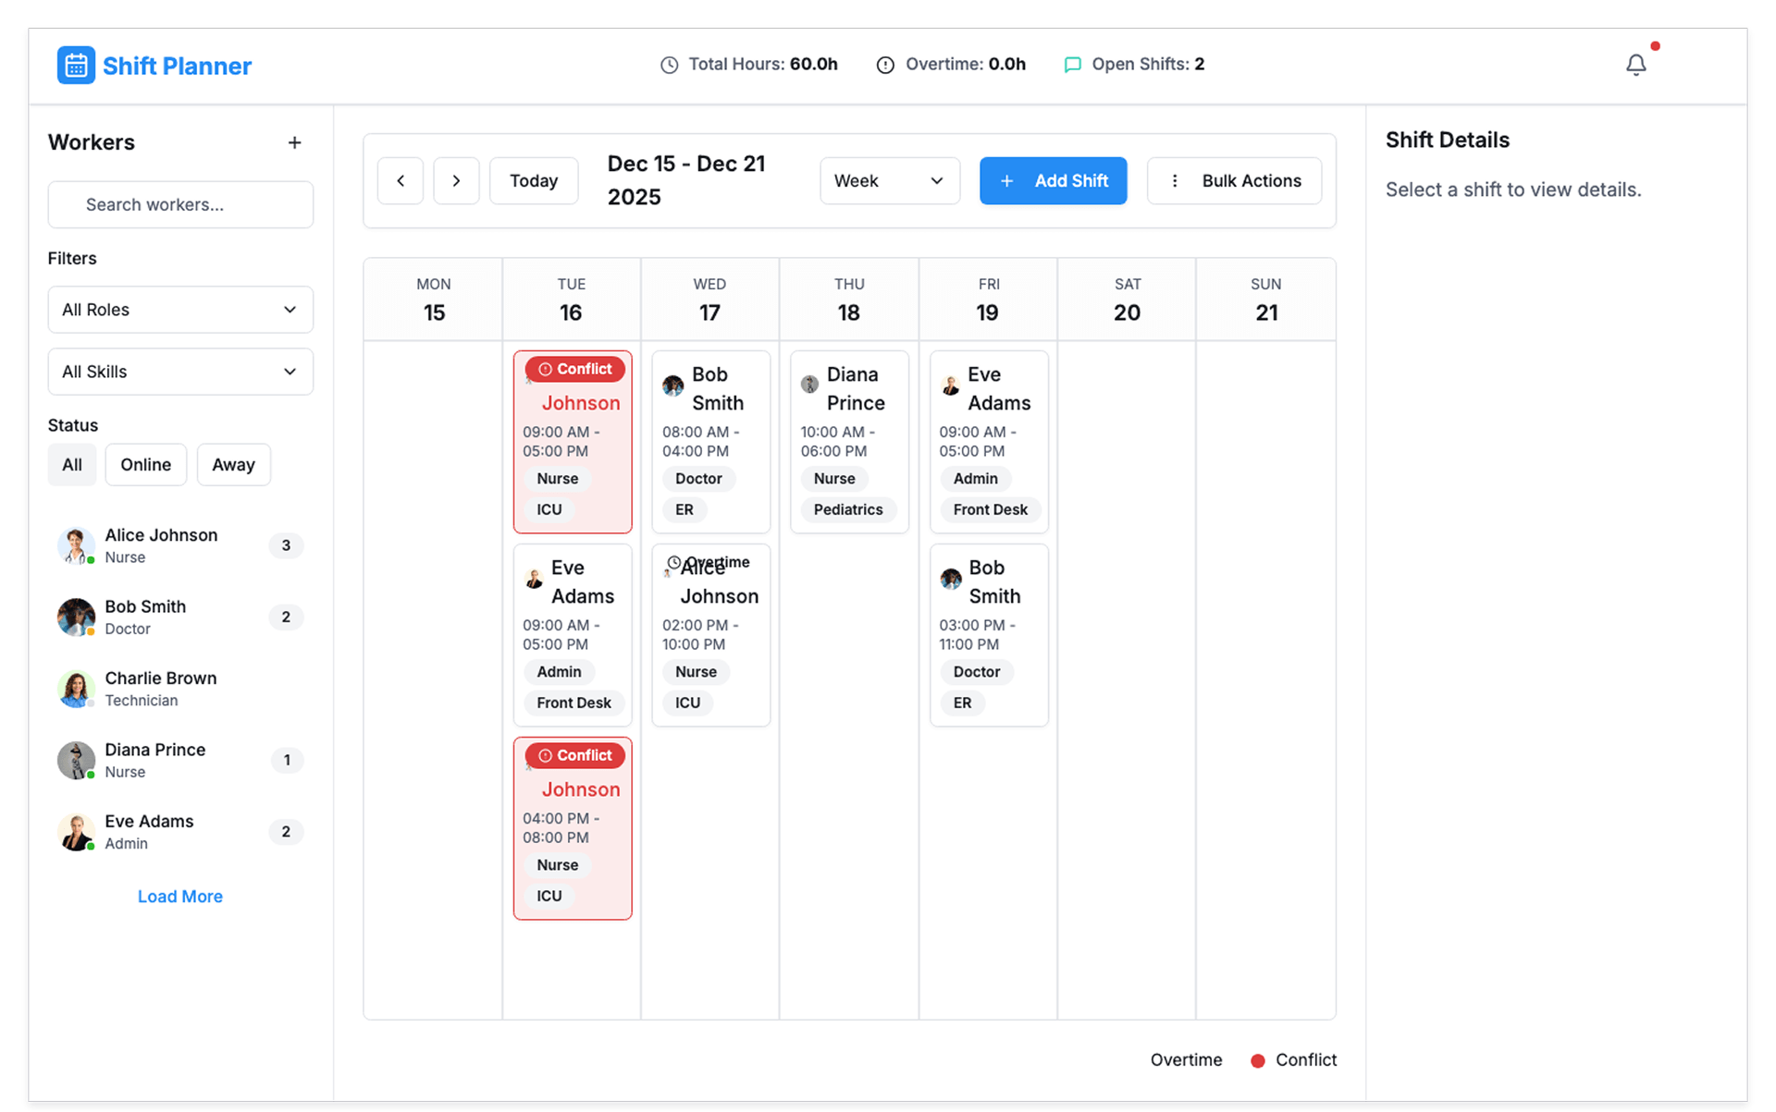
Task: Click the Total Hours clock icon
Action: click(x=669, y=65)
